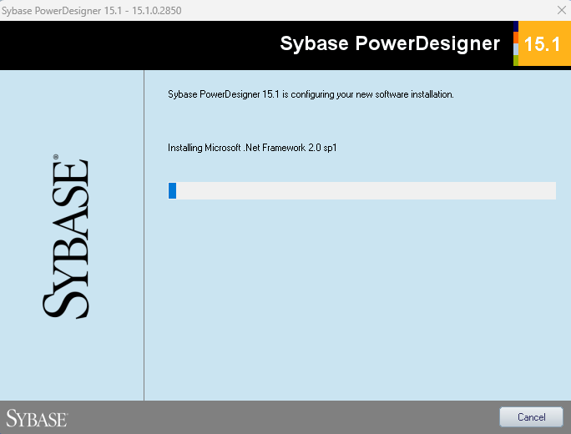Click the 'configuring your new software installation' message
Image resolution: width=571 pixels, height=434 pixels.
pos(311,94)
